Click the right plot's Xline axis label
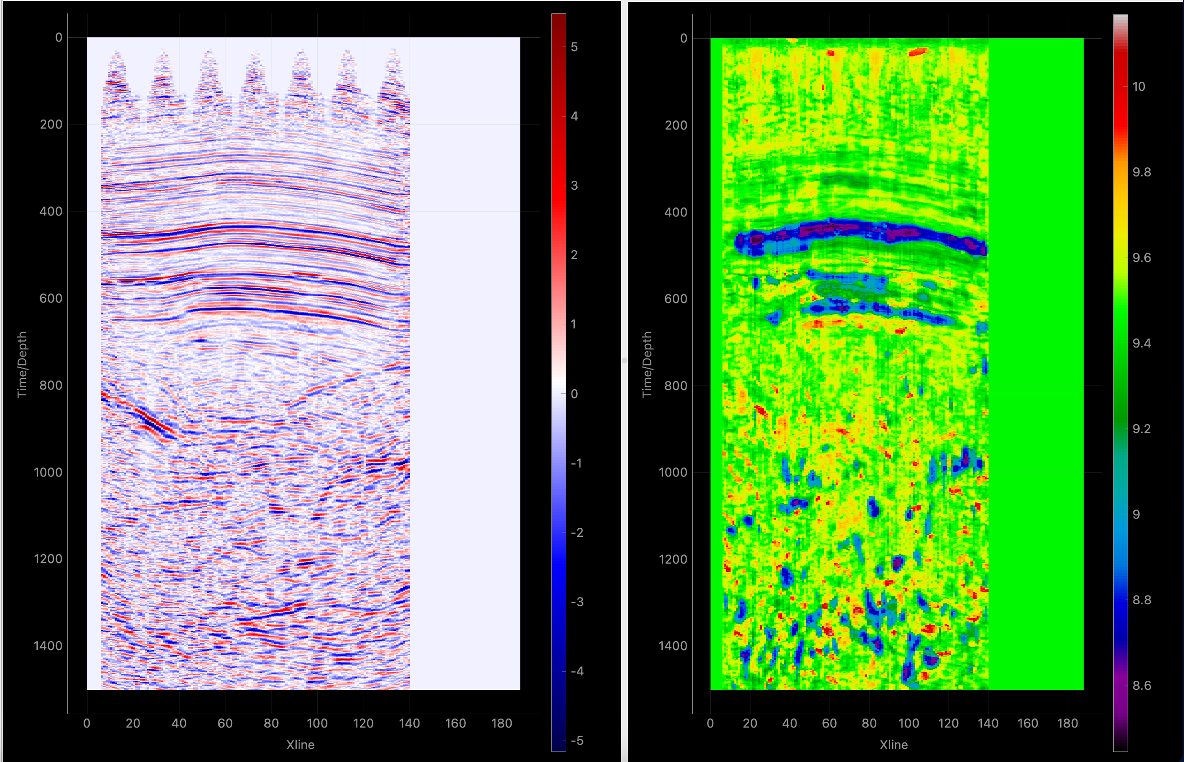Screen dimensions: 1184x762 pyautogui.click(x=893, y=745)
